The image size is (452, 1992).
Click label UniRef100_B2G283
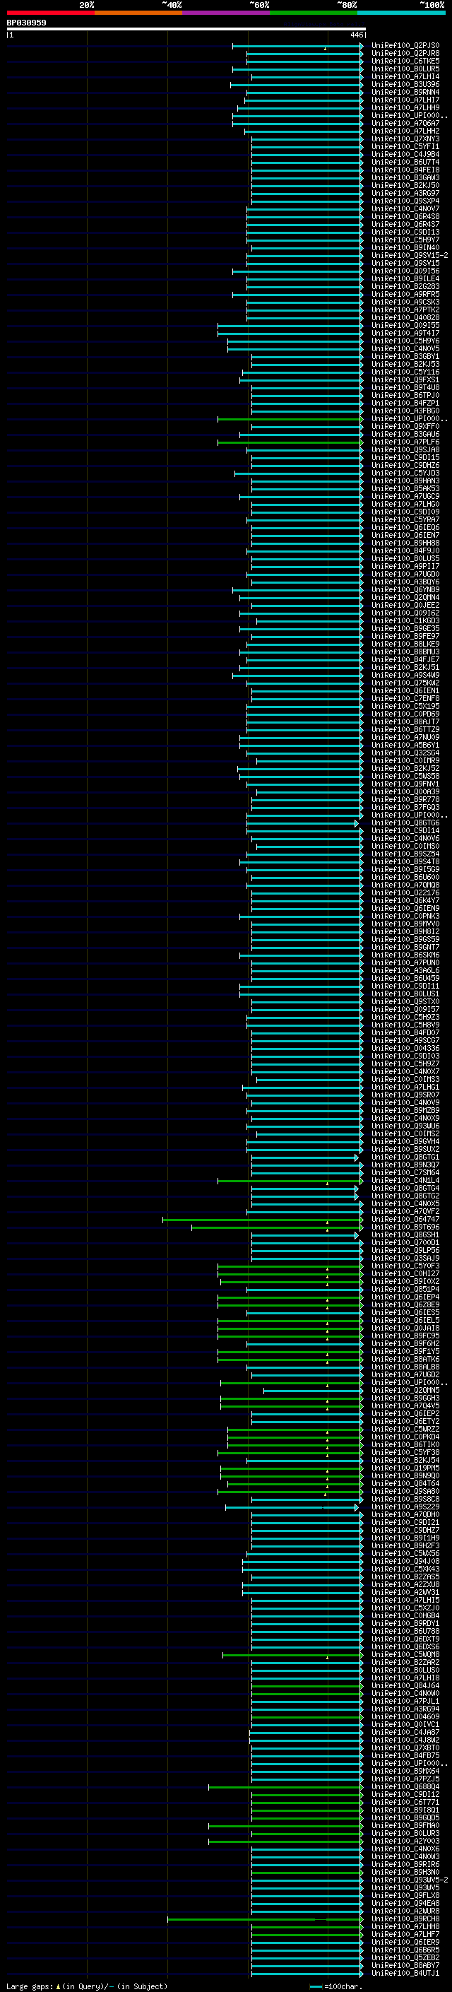[405, 287]
